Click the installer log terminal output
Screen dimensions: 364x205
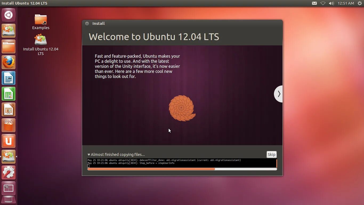click(182, 163)
